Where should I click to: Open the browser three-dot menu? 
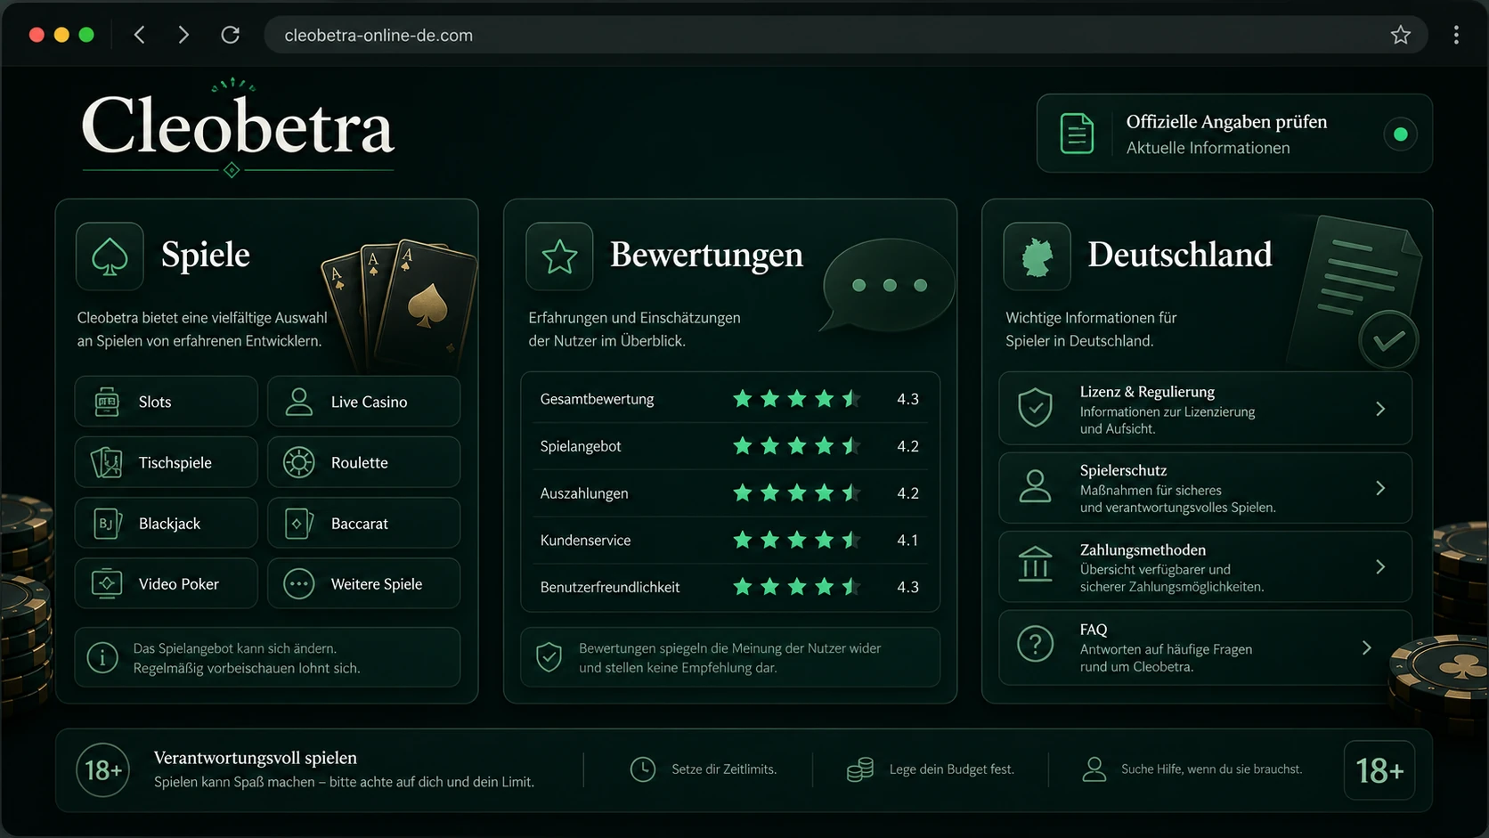[x=1456, y=35]
